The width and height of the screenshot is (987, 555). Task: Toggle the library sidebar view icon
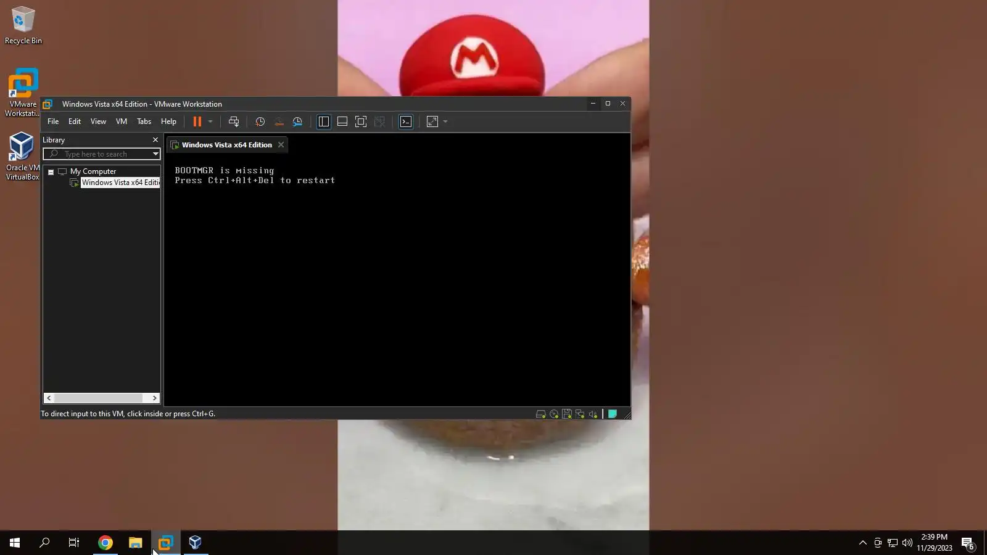323,121
